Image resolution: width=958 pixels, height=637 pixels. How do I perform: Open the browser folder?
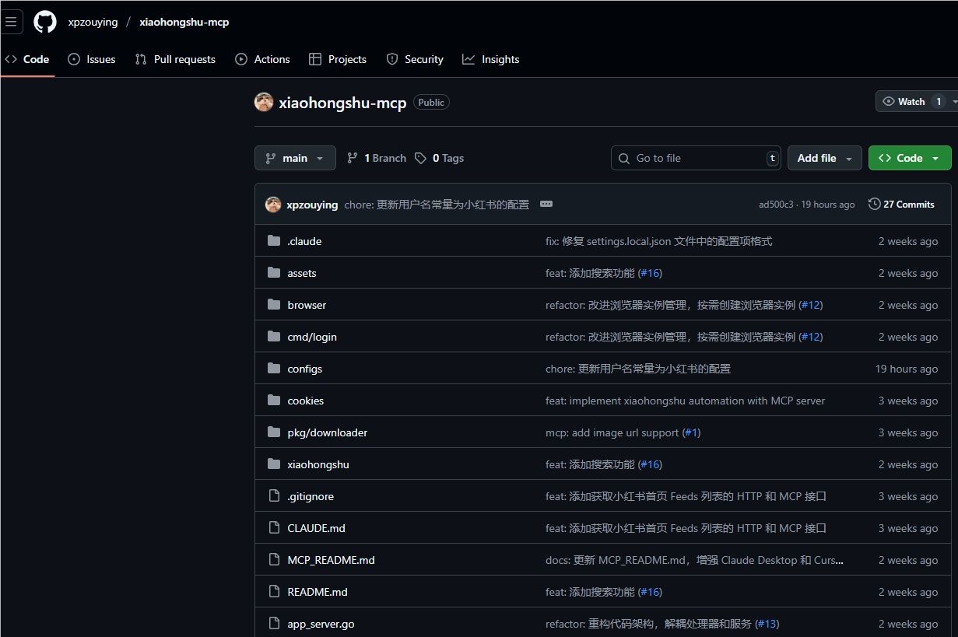tap(307, 305)
